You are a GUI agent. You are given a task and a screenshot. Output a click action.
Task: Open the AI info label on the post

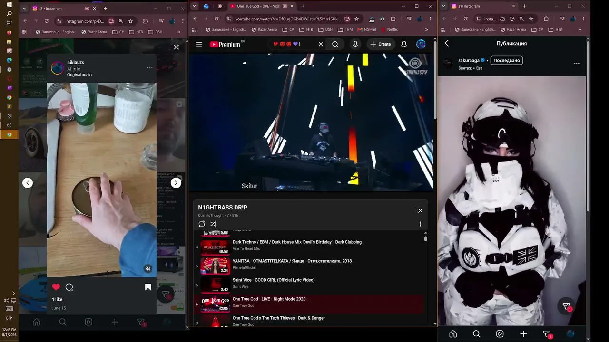pyautogui.click(x=74, y=69)
